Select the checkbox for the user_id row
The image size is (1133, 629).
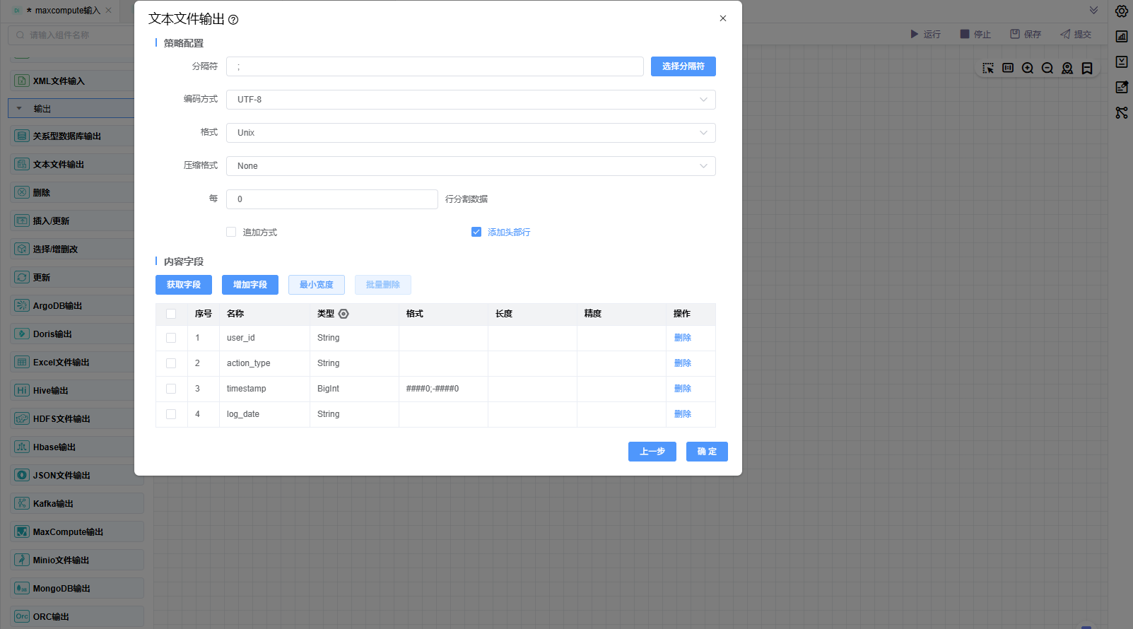171,338
